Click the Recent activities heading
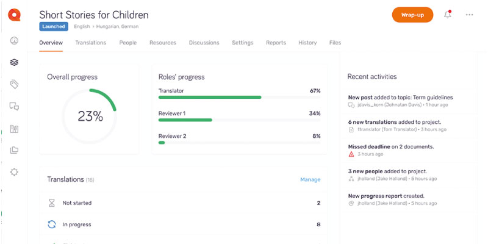The image size is (488, 244). pos(372,77)
